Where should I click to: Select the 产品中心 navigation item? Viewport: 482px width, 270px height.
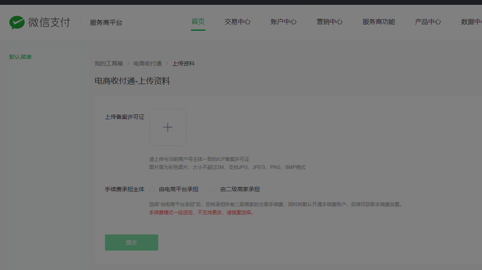(x=428, y=22)
